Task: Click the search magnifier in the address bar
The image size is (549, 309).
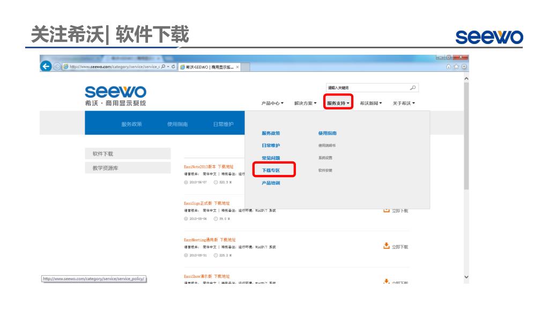Action: pos(163,67)
